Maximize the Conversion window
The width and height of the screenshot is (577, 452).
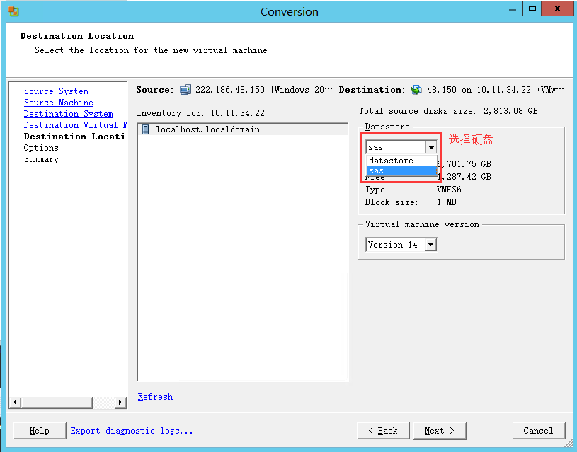(532, 8)
